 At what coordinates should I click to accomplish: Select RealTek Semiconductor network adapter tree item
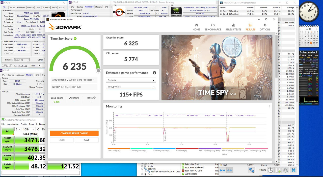pyautogui.click(x=164, y=171)
